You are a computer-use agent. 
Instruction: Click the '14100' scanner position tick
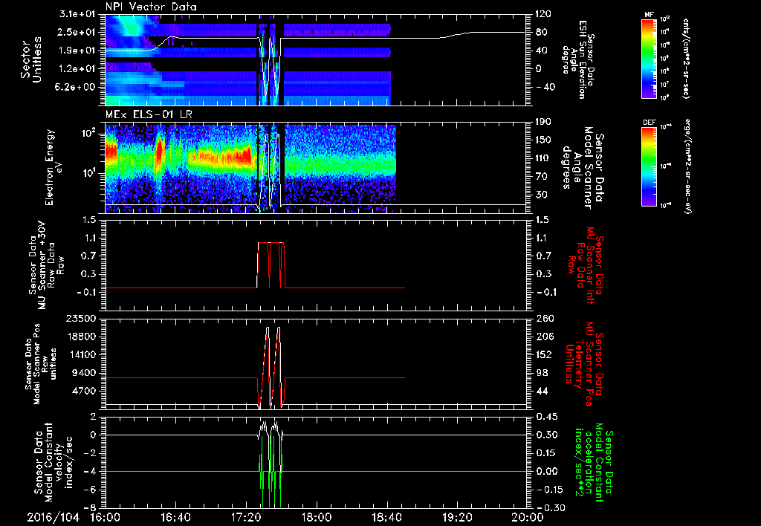point(81,354)
